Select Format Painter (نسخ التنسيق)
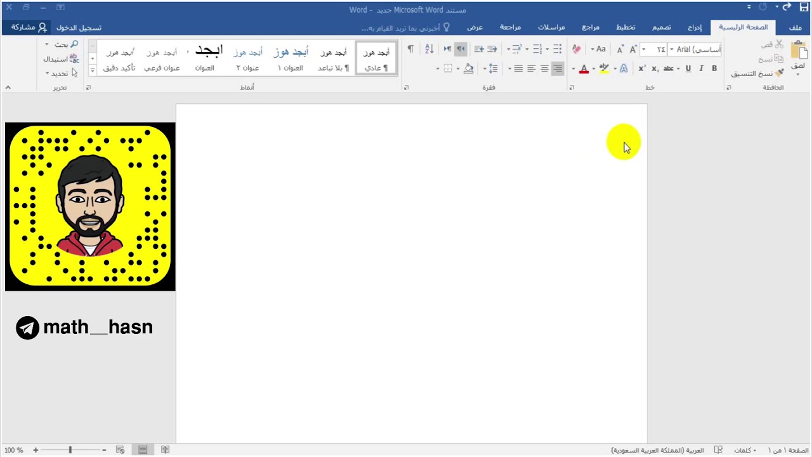This screenshot has width=812, height=457. point(757,74)
